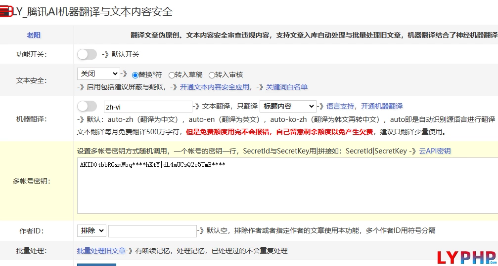Click the red logo icon beside the page title
This screenshot has width=498, height=266.
point(6,12)
